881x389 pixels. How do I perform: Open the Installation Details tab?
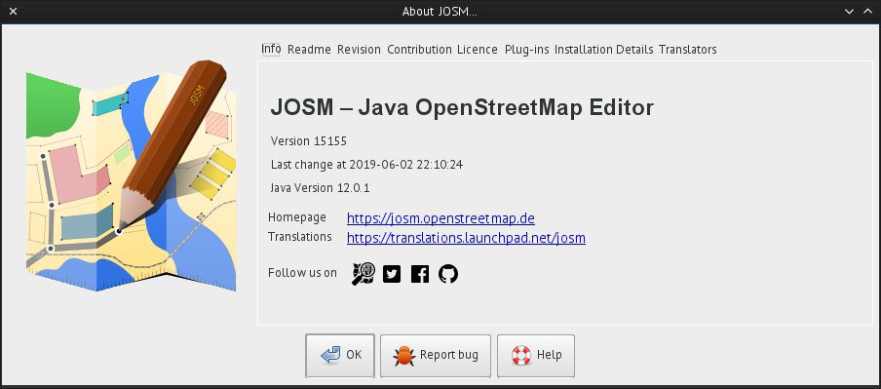(604, 50)
